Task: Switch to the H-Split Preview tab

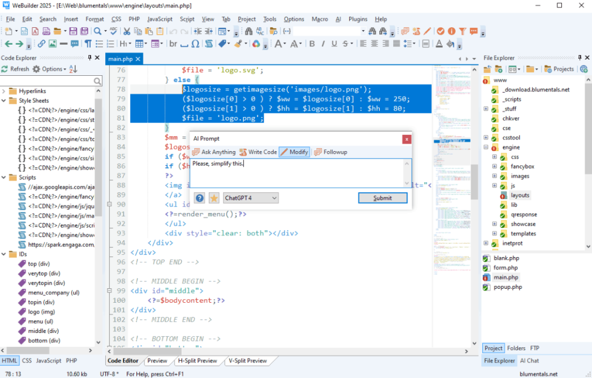Action: 198,361
